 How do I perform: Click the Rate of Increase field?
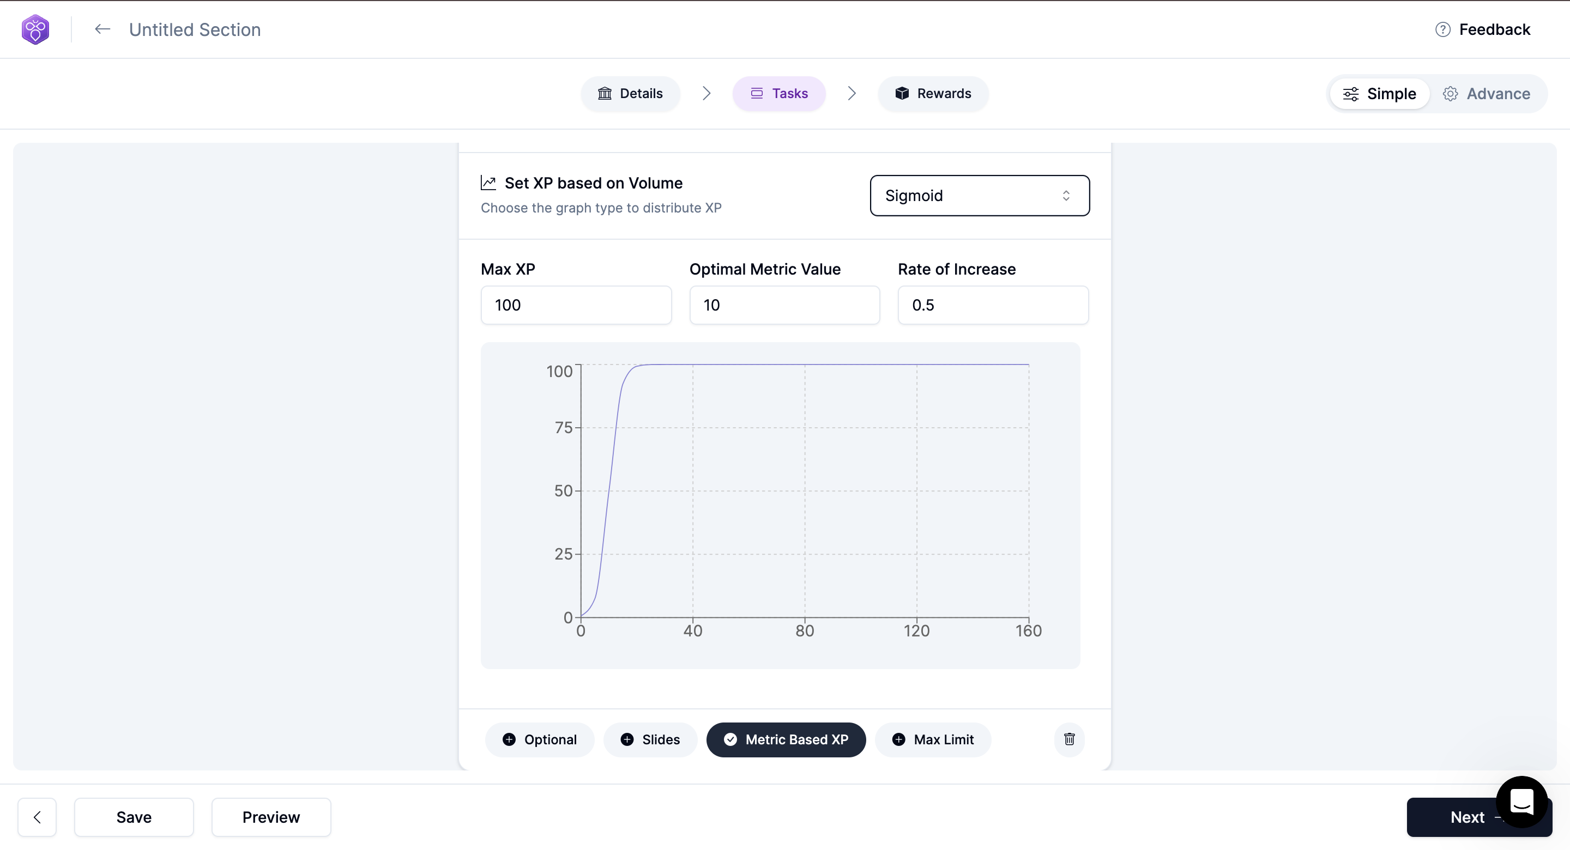click(993, 305)
